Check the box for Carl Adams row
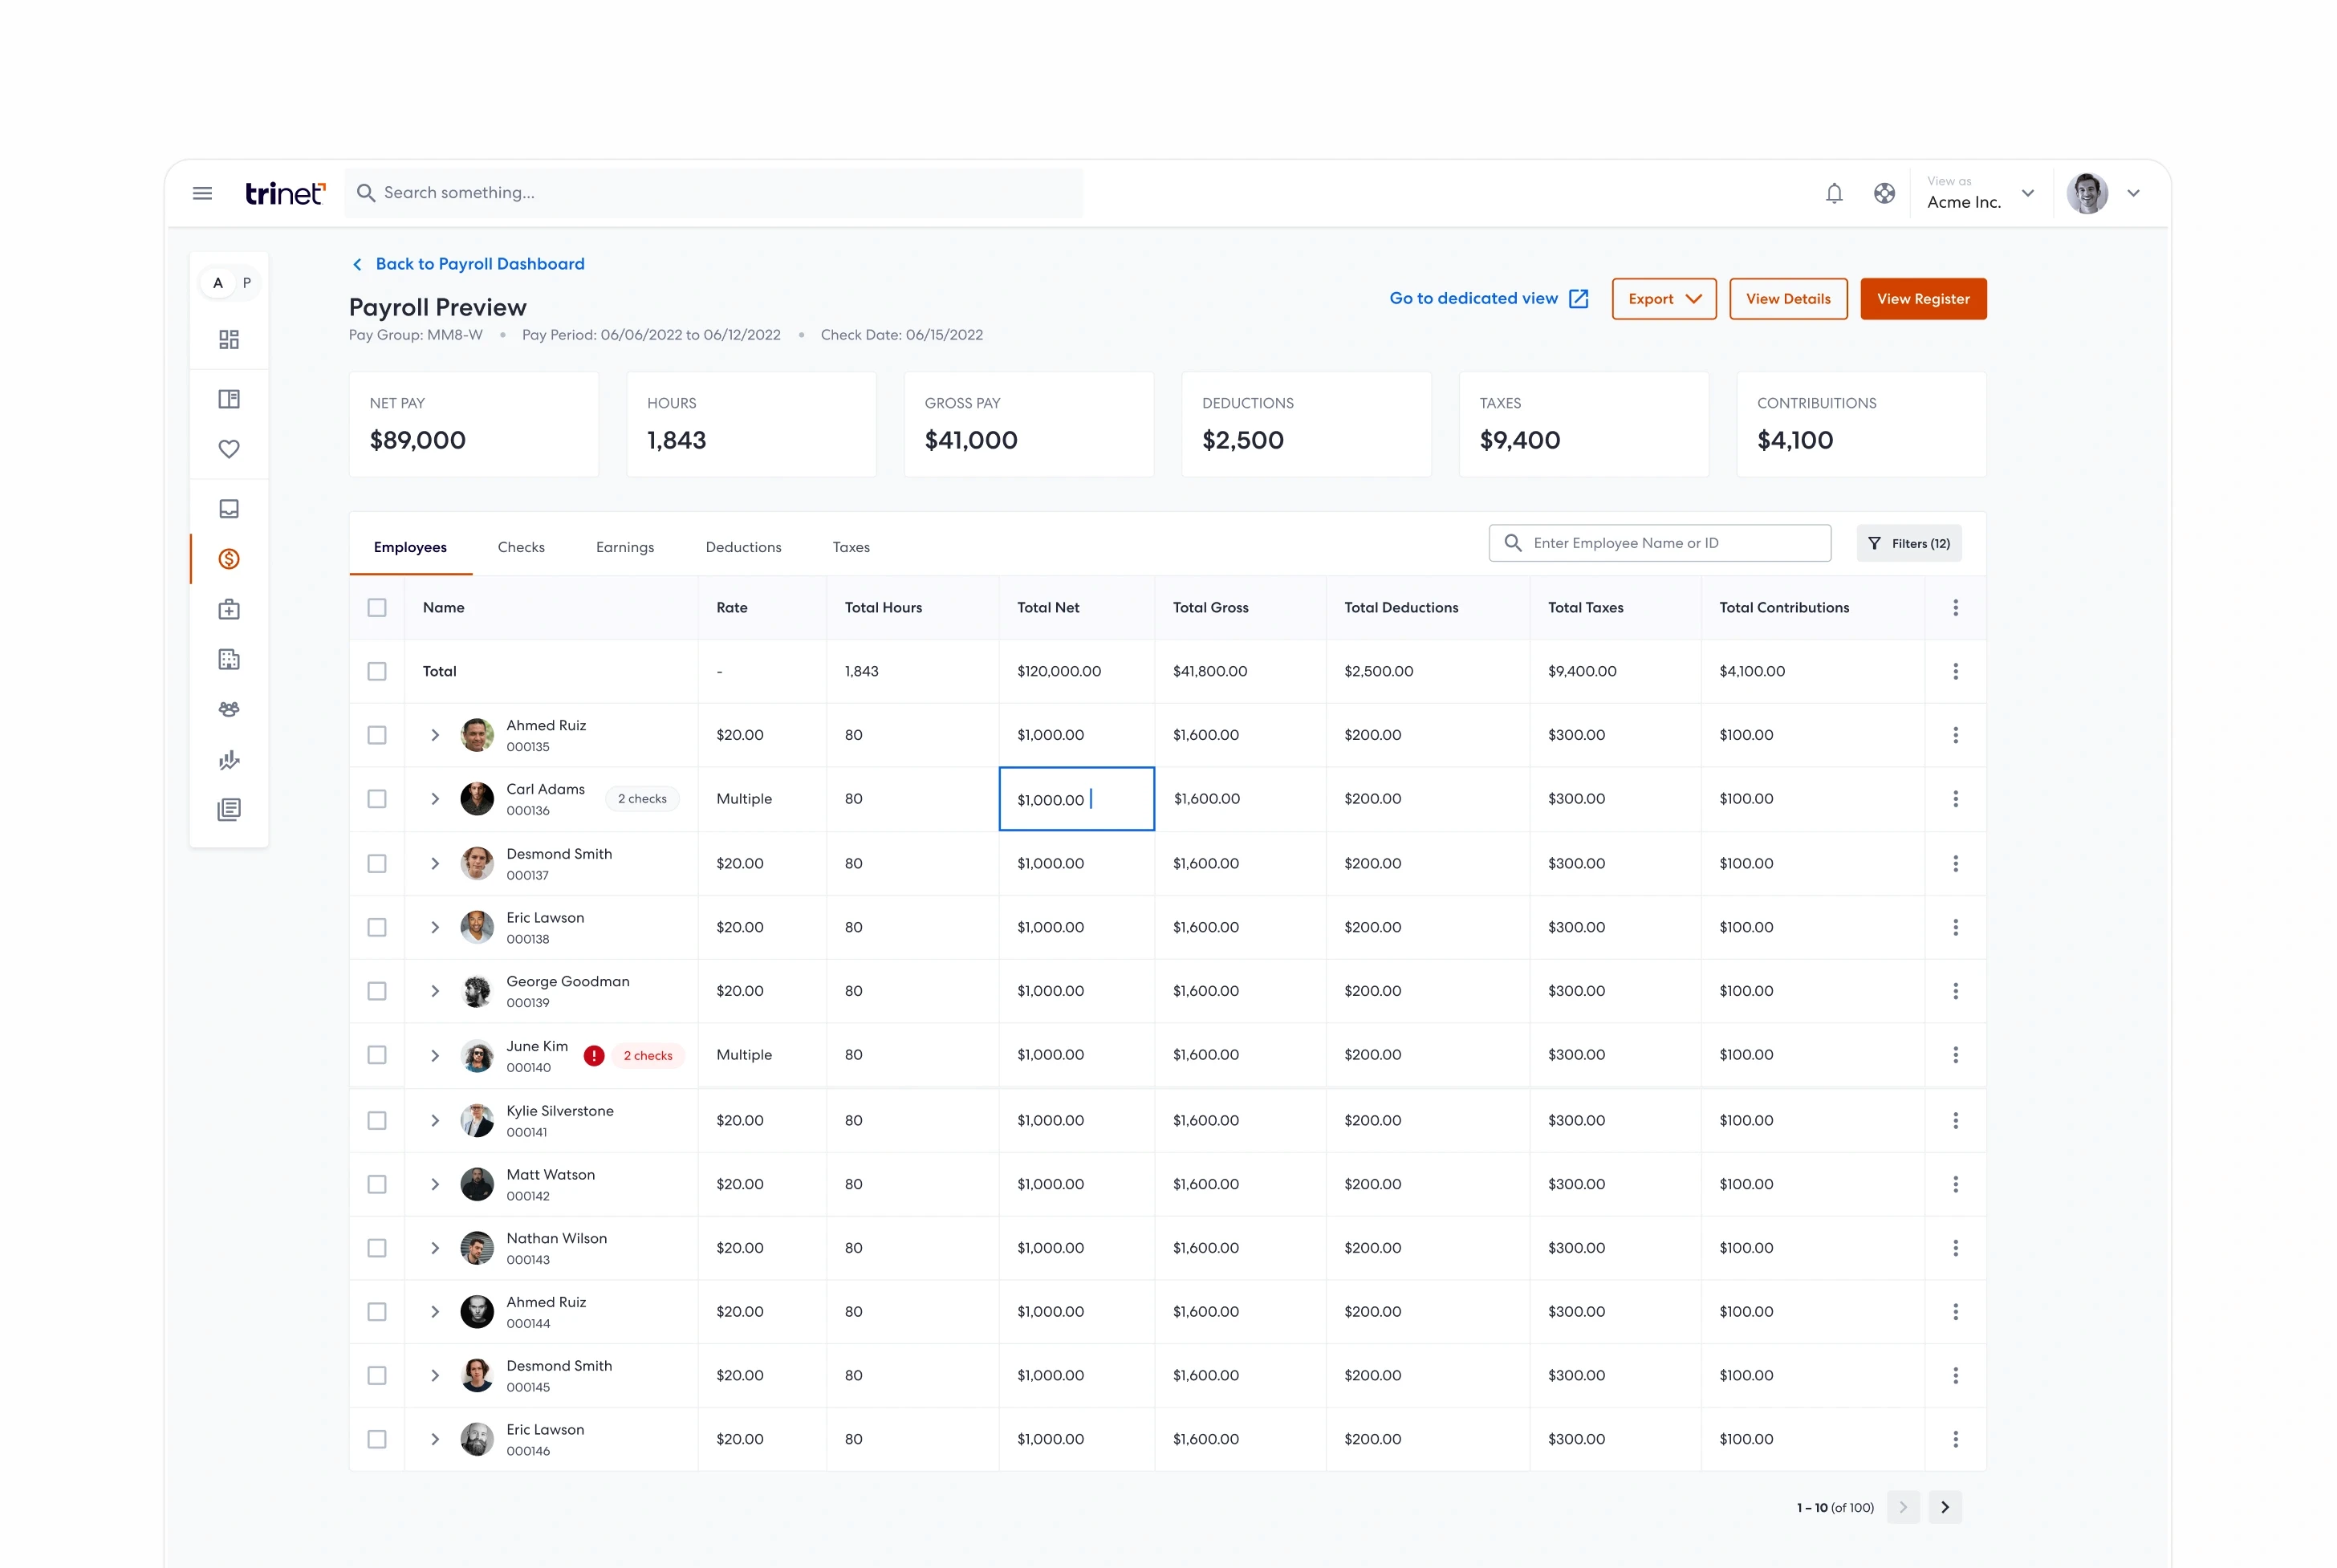Viewport: 2337px width, 1568px height. [377, 799]
